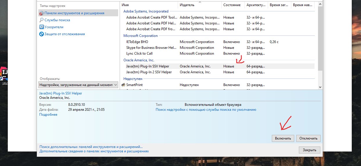Open Поиск дополнительных панелей инструментов и расширений link
The height and width of the screenshot is (166, 361).
click(91, 147)
